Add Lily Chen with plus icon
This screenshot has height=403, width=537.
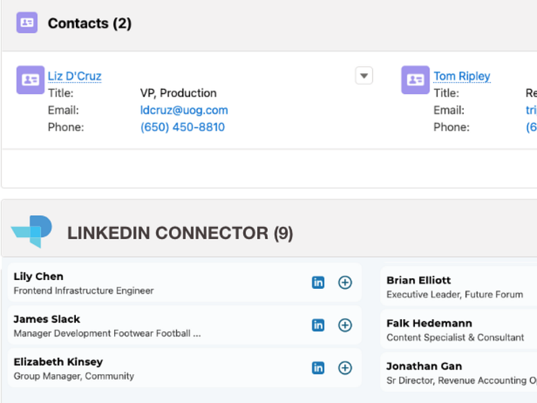[345, 283]
